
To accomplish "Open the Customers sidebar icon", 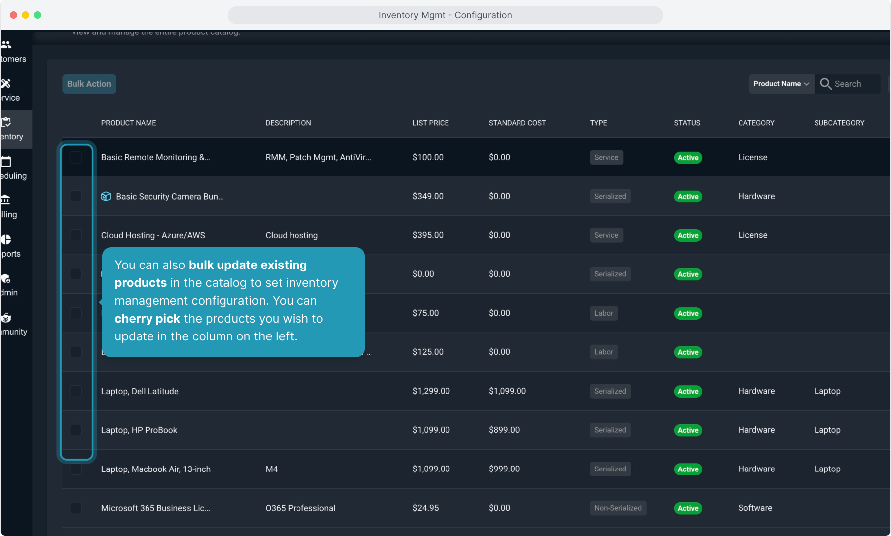I will point(6,45).
